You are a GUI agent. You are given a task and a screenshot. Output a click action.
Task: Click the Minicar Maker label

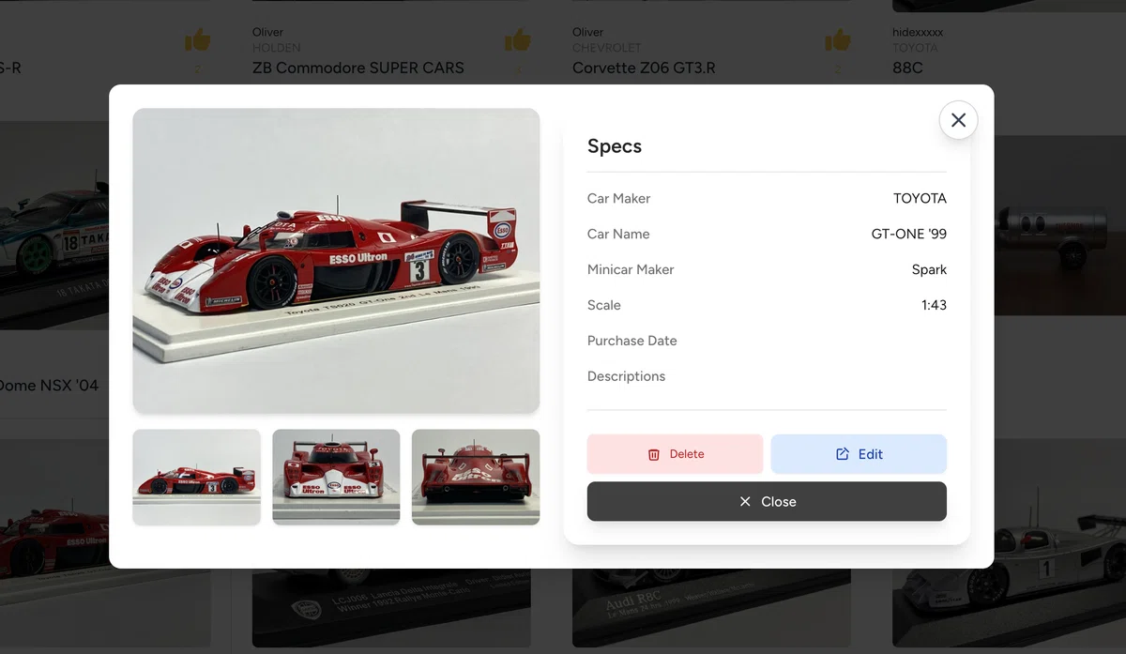pos(631,269)
